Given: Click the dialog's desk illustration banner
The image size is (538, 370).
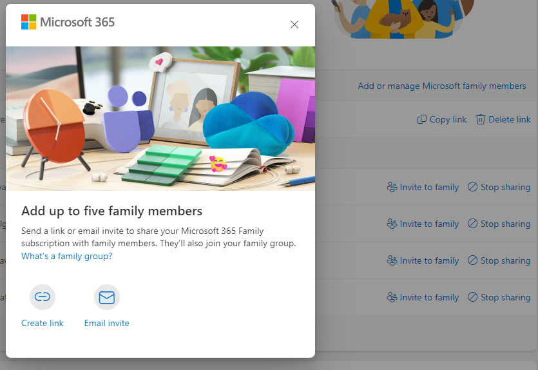Looking at the screenshot, I should (x=160, y=118).
